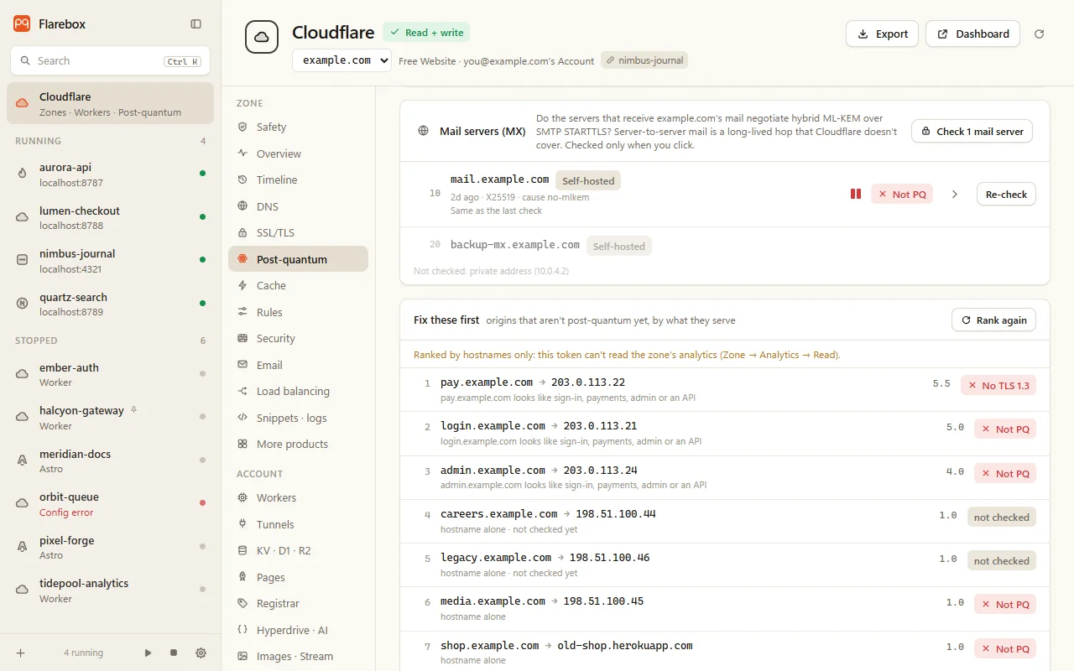Click the Flarebox logo icon
Screen dimensions: 1074x671
[22, 24]
